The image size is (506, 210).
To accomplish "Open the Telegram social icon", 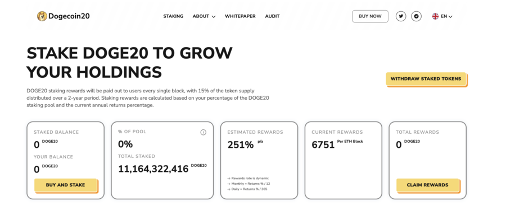I will click(416, 16).
